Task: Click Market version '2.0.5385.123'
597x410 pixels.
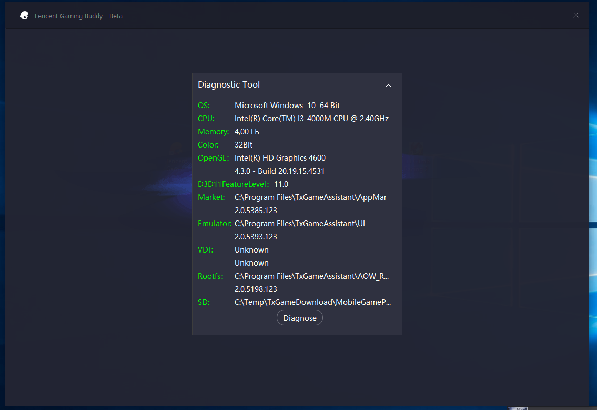Action: point(256,211)
